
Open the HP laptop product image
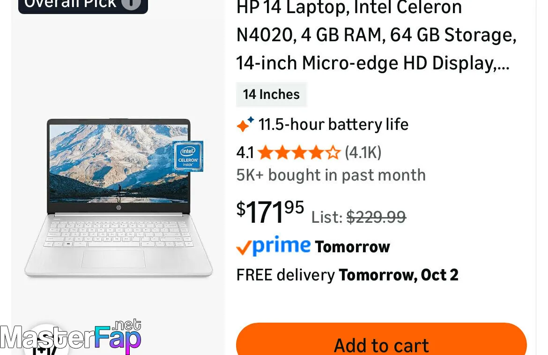click(118, 197)
